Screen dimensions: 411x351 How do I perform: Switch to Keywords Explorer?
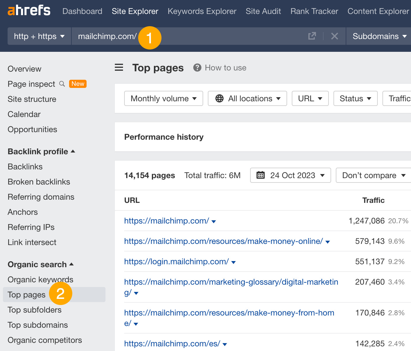pyautogui.click(x=202, y=11)
